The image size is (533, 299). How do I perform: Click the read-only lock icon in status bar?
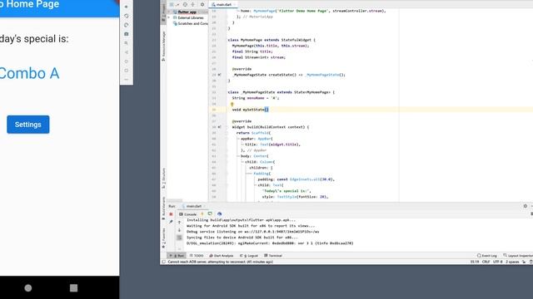(524, 262)
